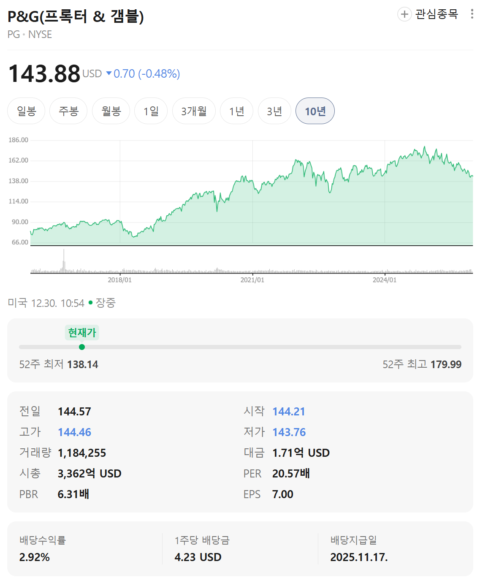Click the 186.00 y-axis label

click(x=18, y=140)
